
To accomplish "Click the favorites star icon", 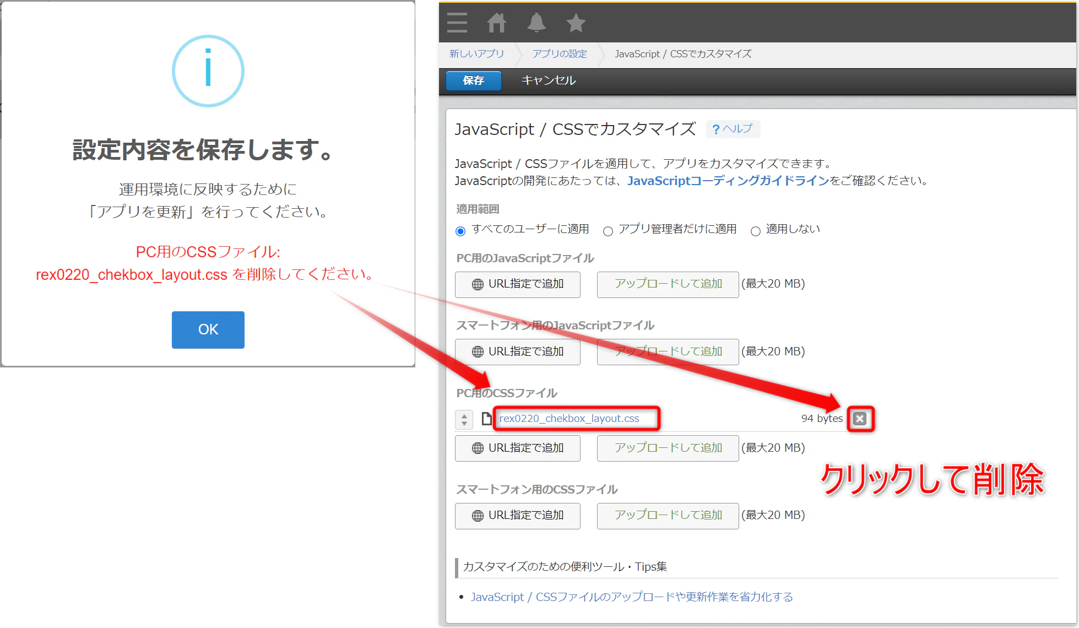I will [x=576, y=23].
